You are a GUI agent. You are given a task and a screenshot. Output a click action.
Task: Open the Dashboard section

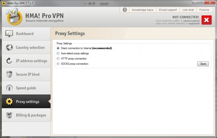pos(26,34)
